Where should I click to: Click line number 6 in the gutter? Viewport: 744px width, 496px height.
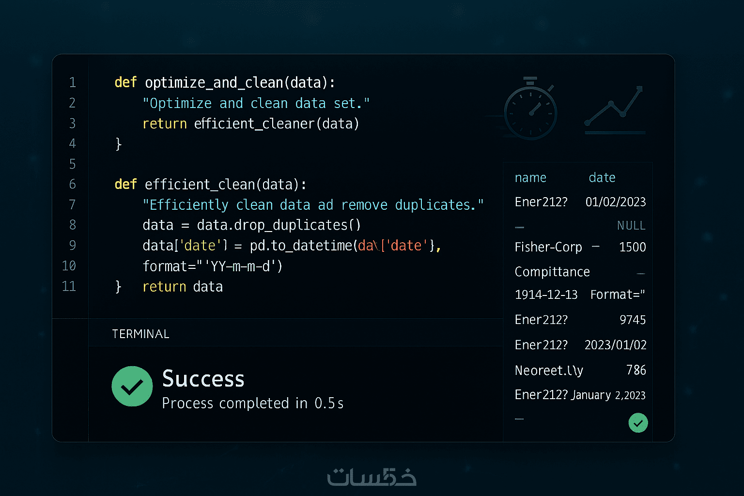click(72, 184)
